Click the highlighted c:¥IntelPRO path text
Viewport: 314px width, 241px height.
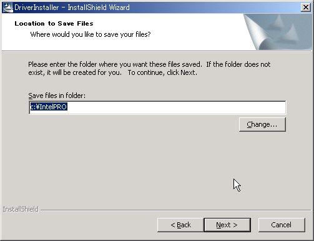point(49,107)
